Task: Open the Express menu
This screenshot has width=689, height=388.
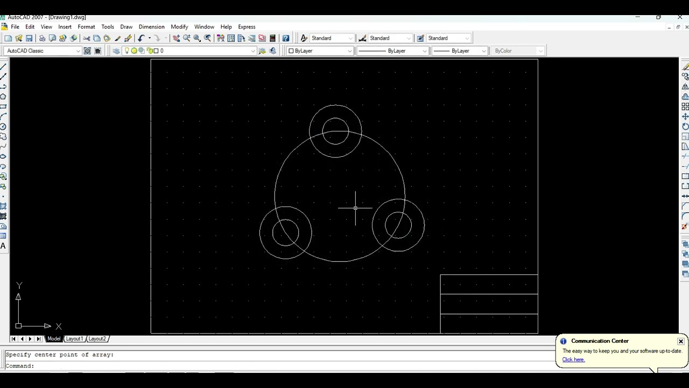Action: [x=247, y=27]
